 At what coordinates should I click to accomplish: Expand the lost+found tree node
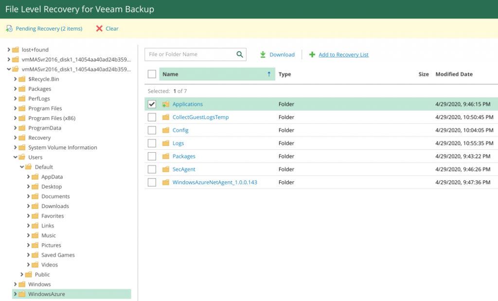click(x=9, y=50)
